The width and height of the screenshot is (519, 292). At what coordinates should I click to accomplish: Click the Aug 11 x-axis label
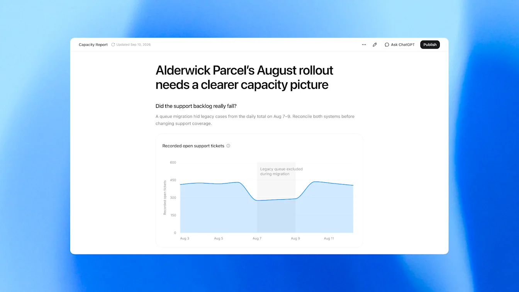click(x=329, y=239)
